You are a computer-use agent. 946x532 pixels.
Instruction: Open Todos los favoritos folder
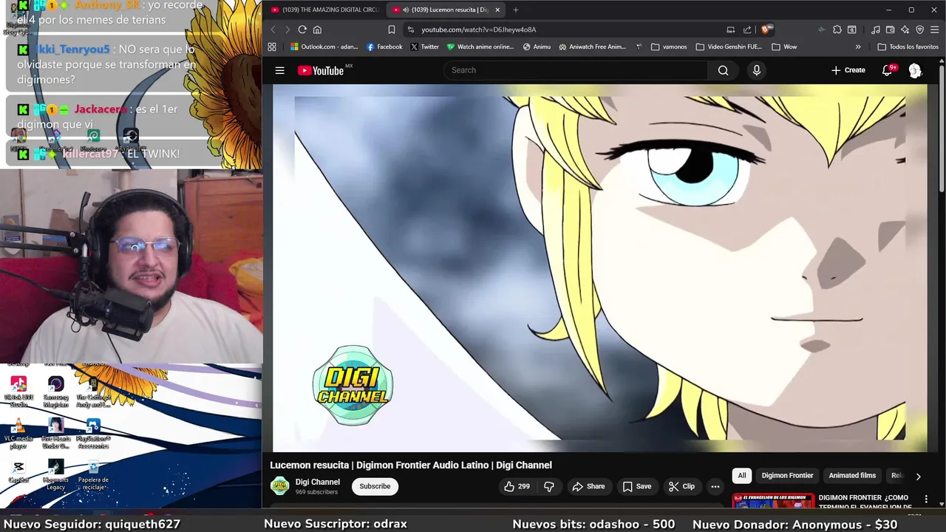(908, 47)
